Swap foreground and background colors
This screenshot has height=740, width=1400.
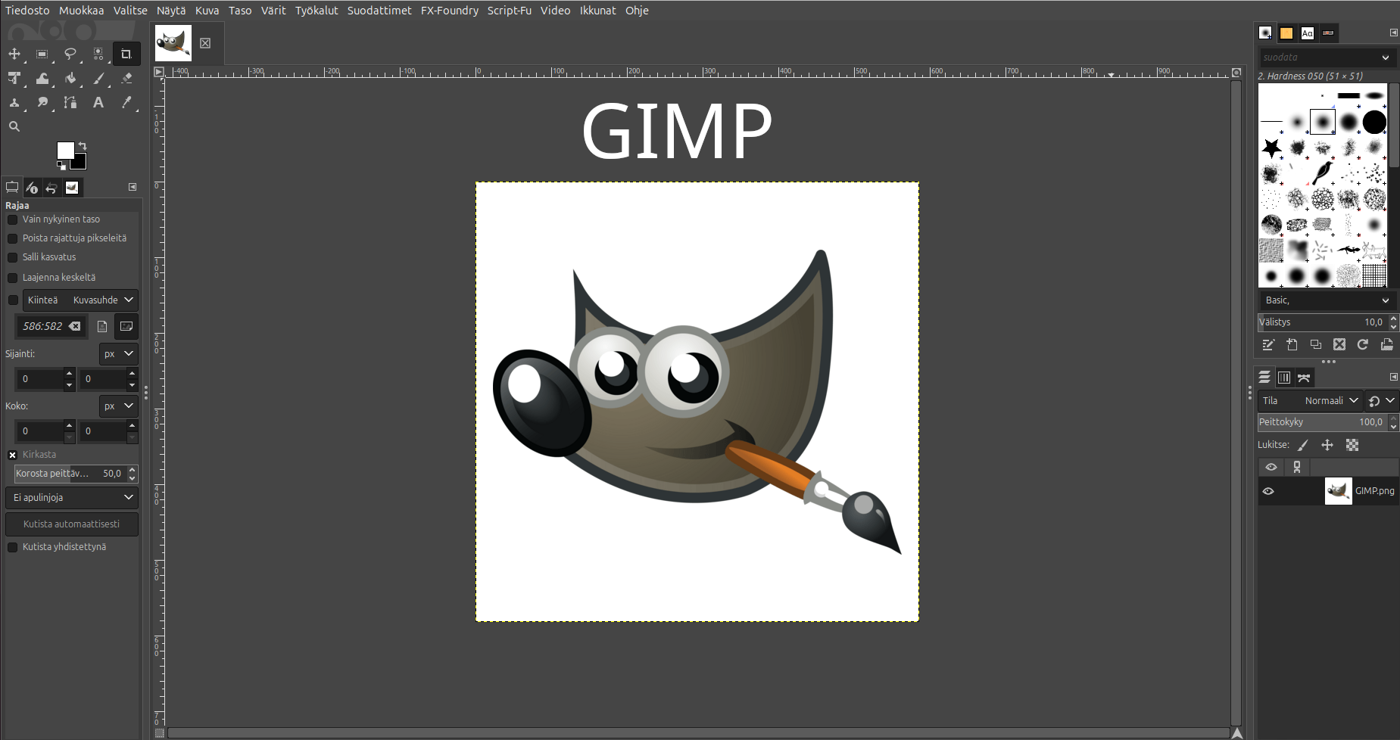pyautogui.click(x=83, y=145)
